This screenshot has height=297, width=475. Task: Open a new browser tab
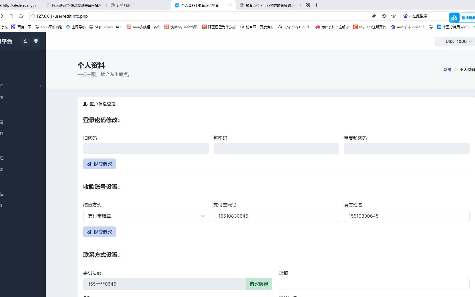316,5
